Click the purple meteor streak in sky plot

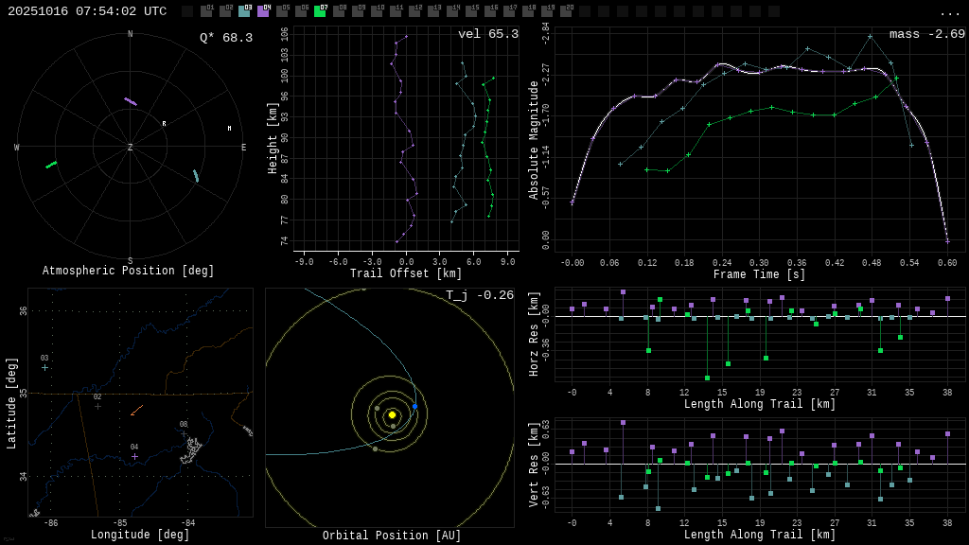pyautogui.click(x=131, y=101)
